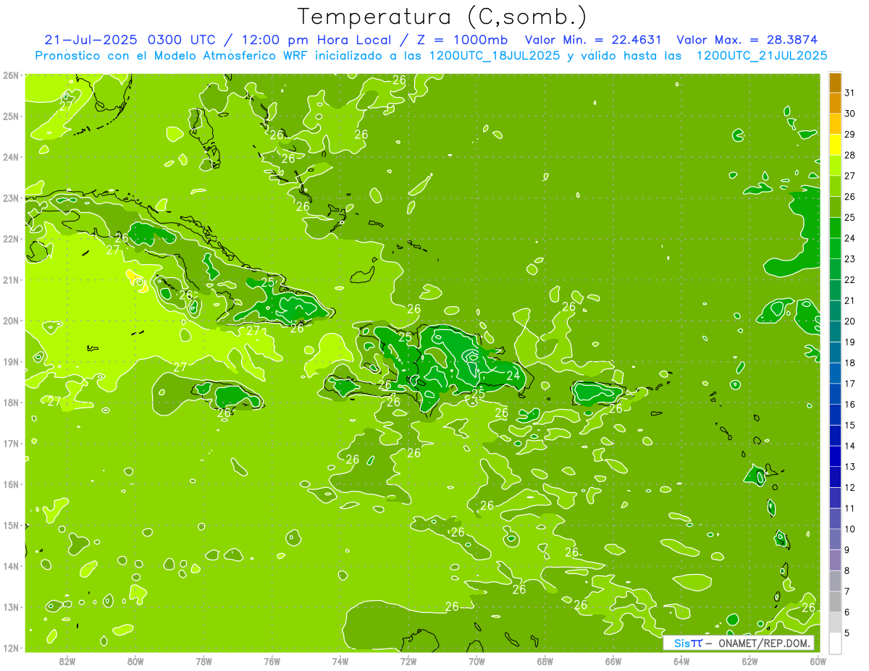The height and width of the screenshot is (671, 869).
Task: Click the '13N' latitude axis label
Action: [x=10, y=607]
